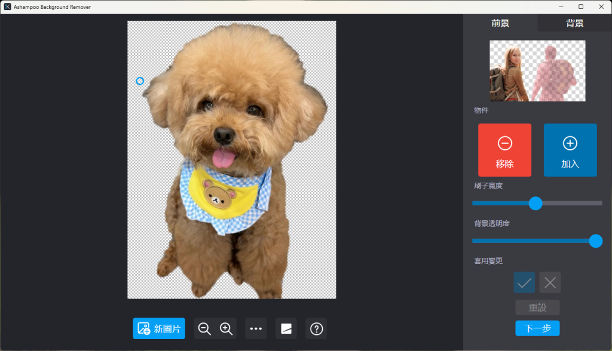The height and width of the screenshot is (351, 612).
Task: Switch to the 前景 foreground tab
Action: tap(501, 23)
